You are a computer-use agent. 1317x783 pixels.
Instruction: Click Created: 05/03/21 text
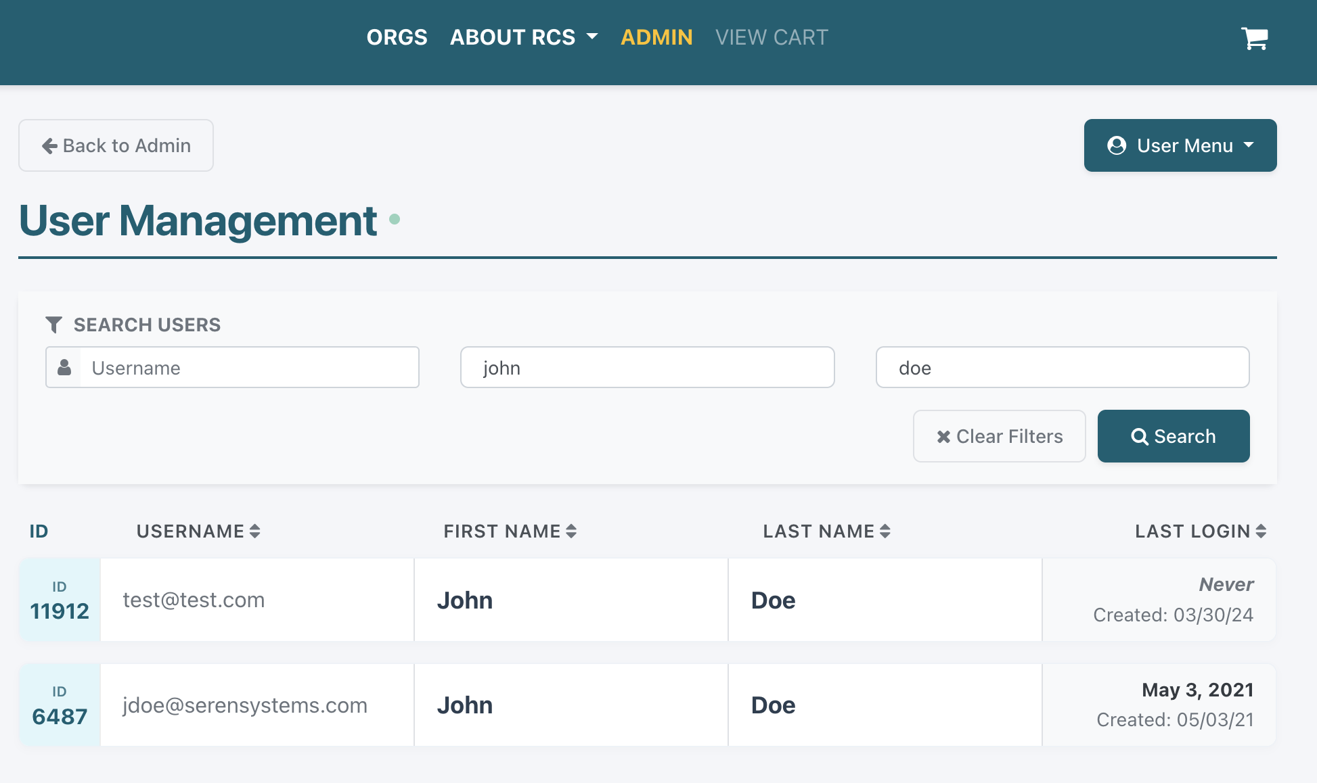(x=1175, y=719)
